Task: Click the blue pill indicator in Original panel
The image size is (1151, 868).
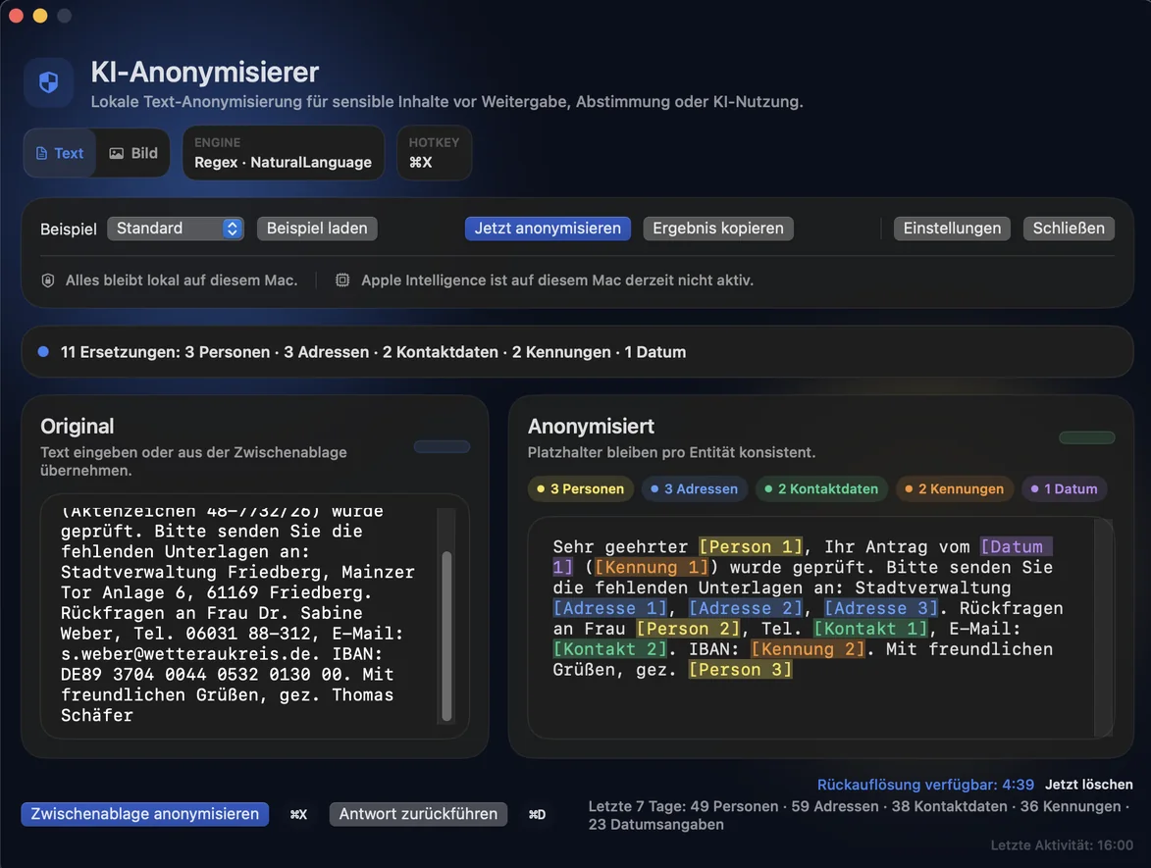Action: pyautogui.click(x=442, y=446)
